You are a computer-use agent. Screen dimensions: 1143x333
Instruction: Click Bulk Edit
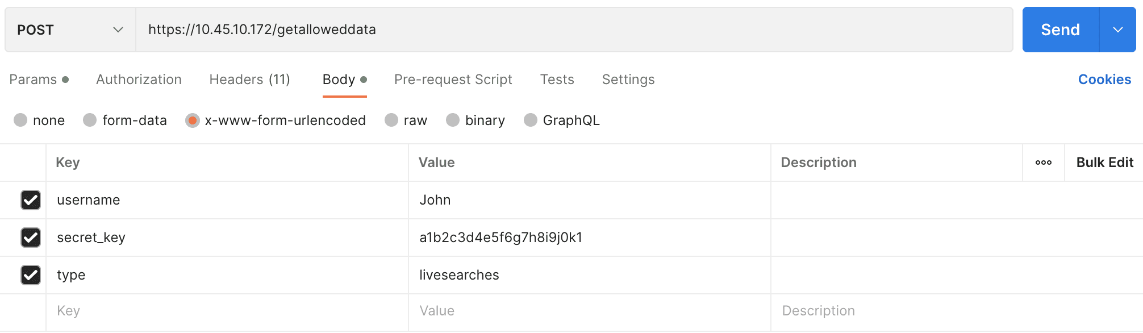click(1104, 163)
